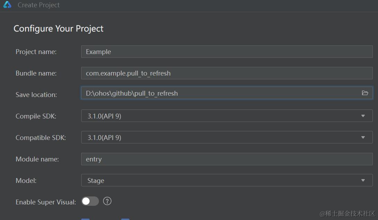Image resolution: width=378 pixels, height=220 pixels.
Task: Click the Bundle name label
Action: coord(36,73)
